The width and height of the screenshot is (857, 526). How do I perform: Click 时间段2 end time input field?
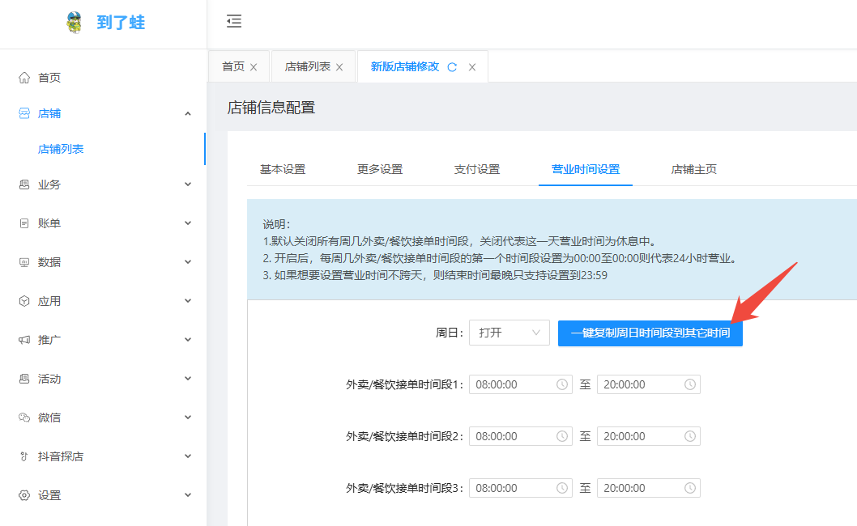pyautogui.click(x=649, y=436)
